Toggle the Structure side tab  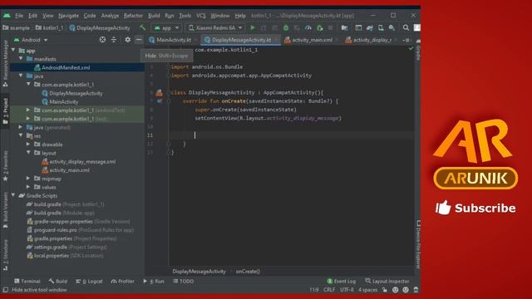(5, 255)
